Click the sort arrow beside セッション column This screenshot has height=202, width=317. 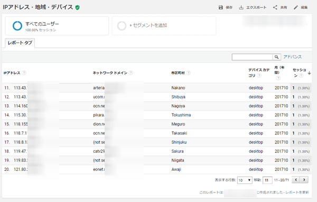309,73
